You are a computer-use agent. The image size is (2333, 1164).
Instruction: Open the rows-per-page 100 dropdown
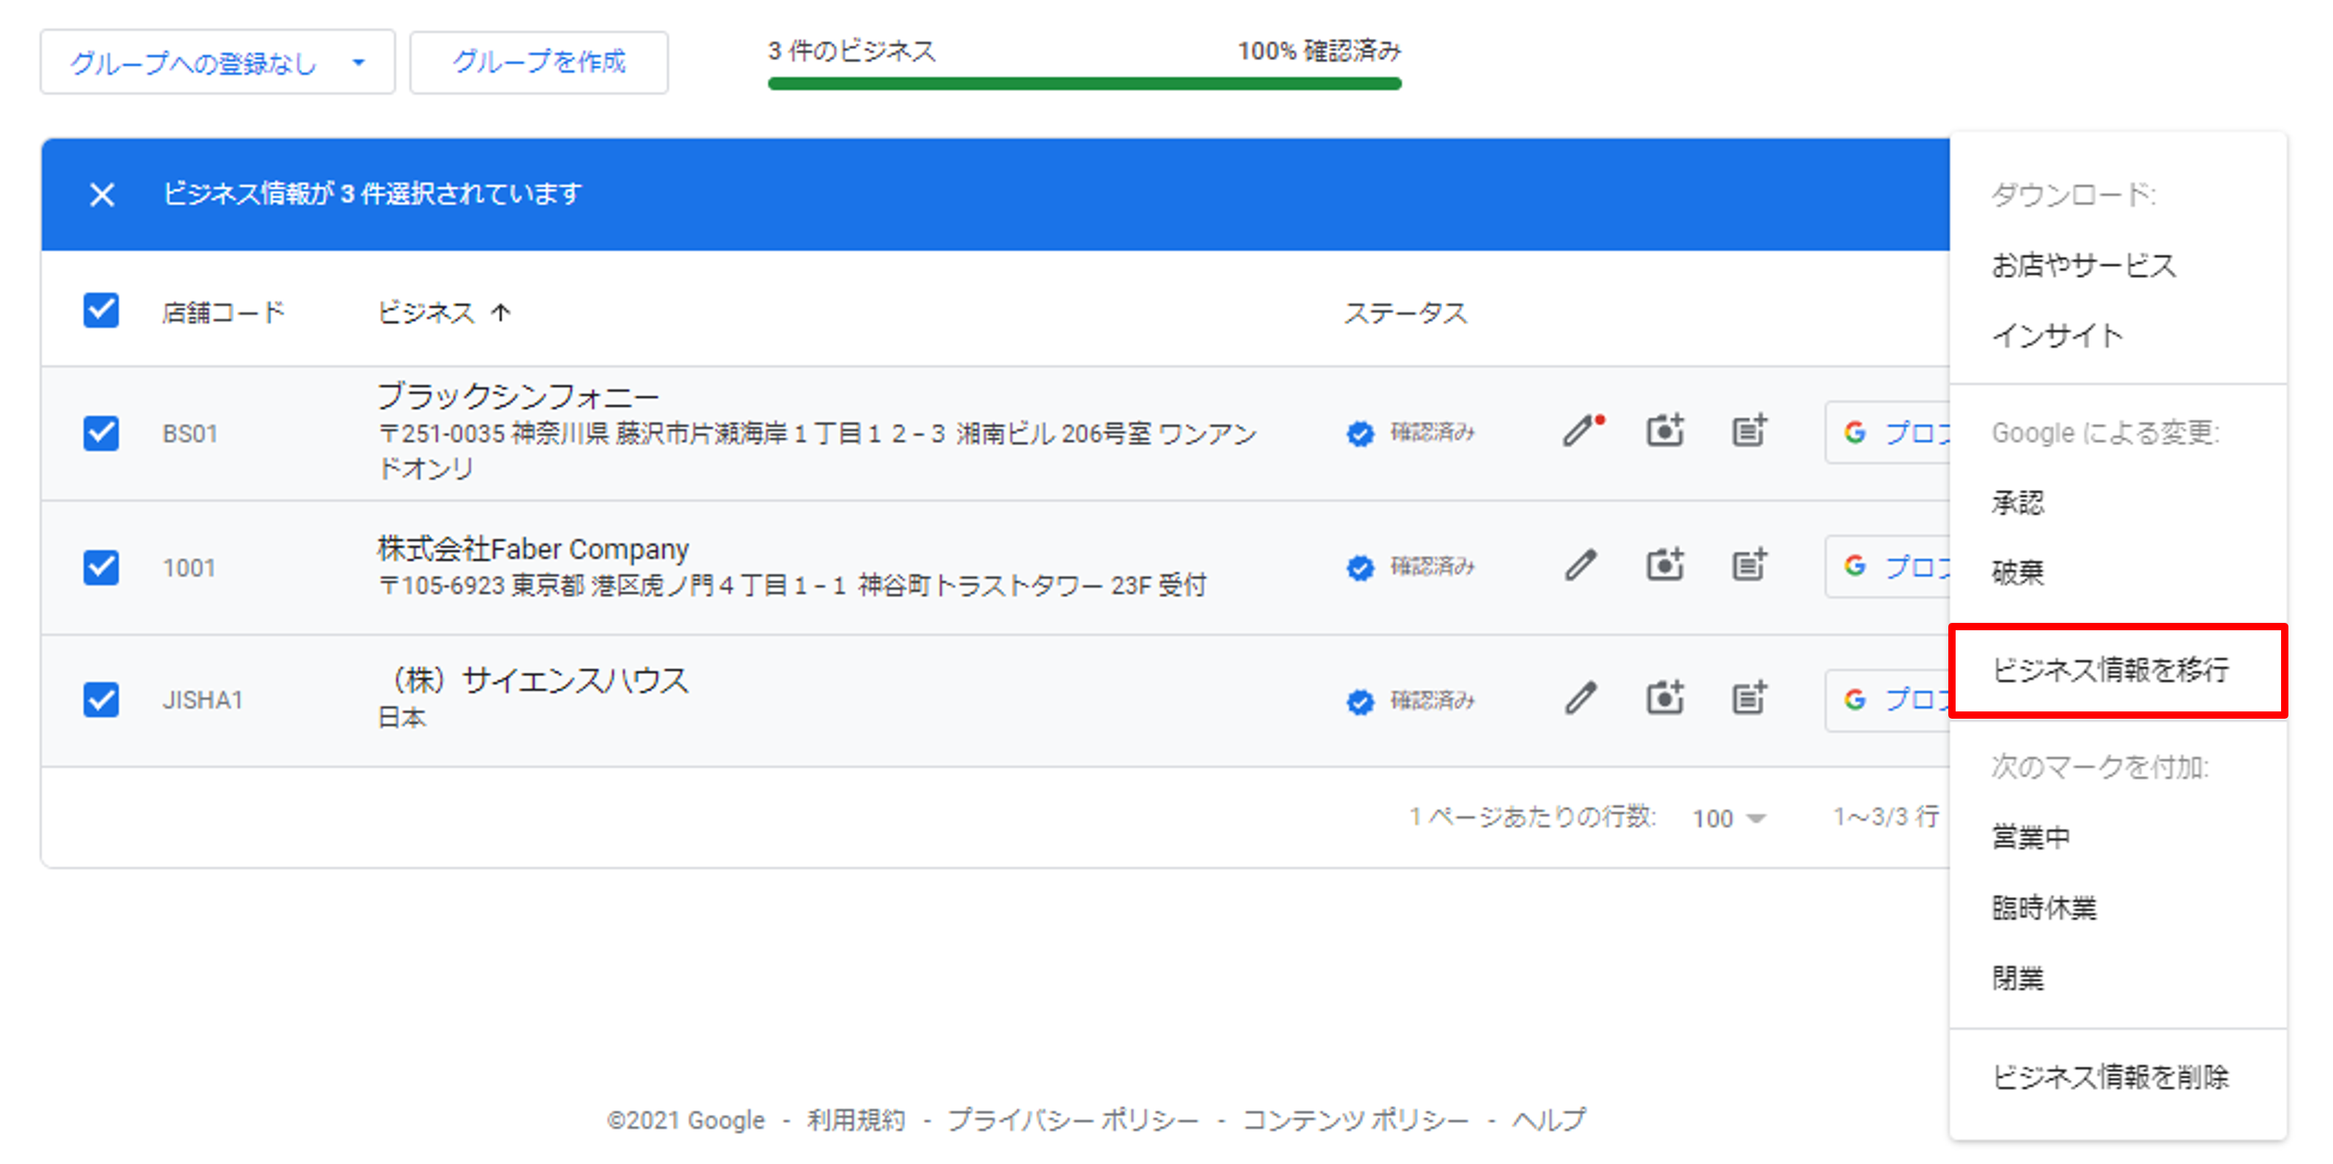1729,818
